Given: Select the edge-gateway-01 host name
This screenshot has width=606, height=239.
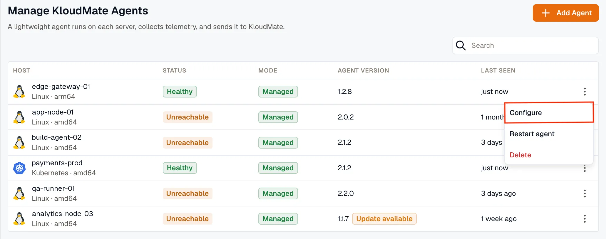Looking at the screenshot, I should [x=61, y=87].
